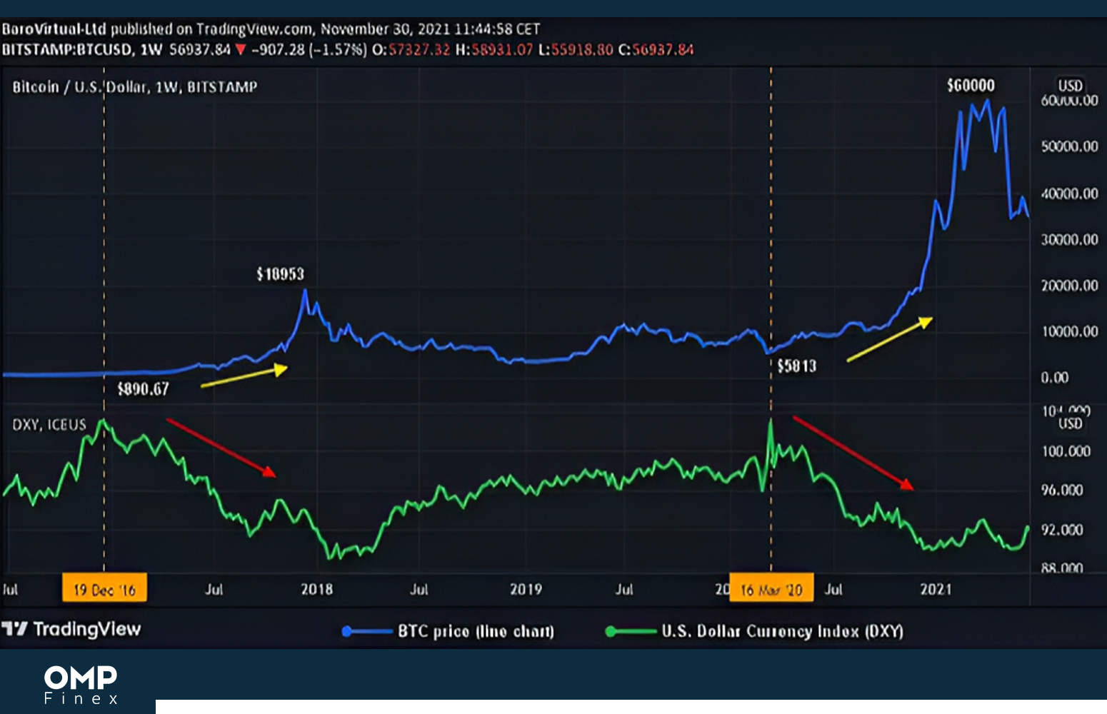Click the 30000.00 price axis tick
The width and height of the screenshot is (1107, 714).
(x=1070, y=239)
